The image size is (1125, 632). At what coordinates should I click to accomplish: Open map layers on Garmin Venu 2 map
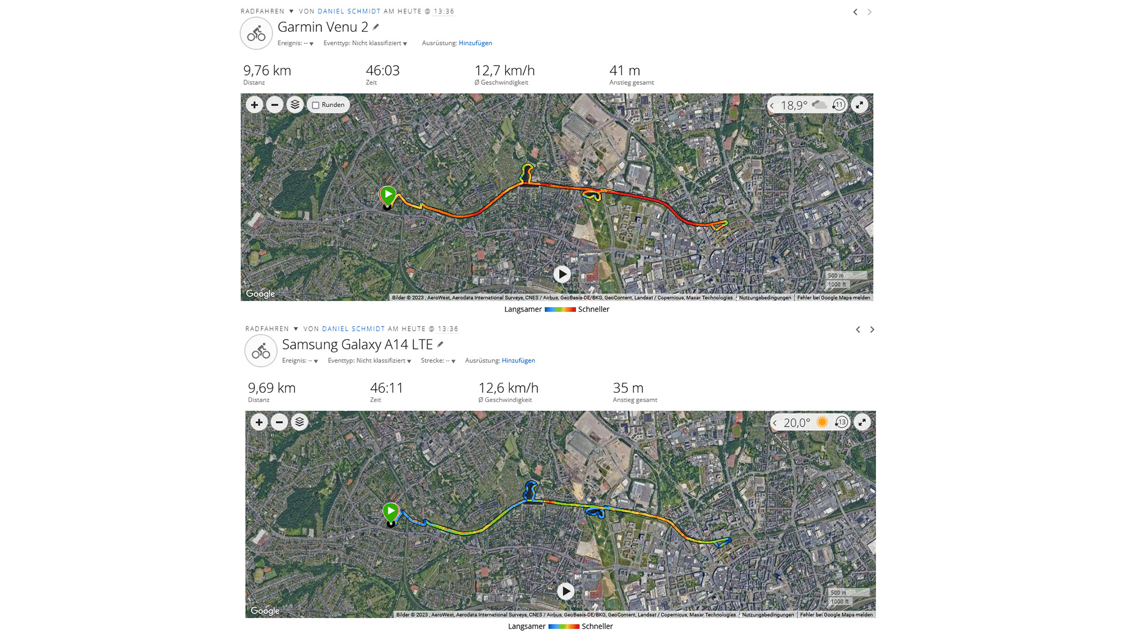[x=295, y=105]
